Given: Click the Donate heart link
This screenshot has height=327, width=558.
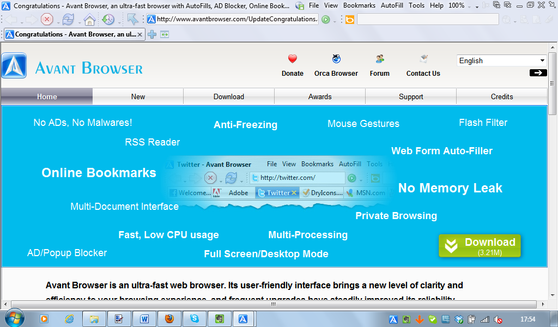Looking at the screenshot, I should click(292, 64).
